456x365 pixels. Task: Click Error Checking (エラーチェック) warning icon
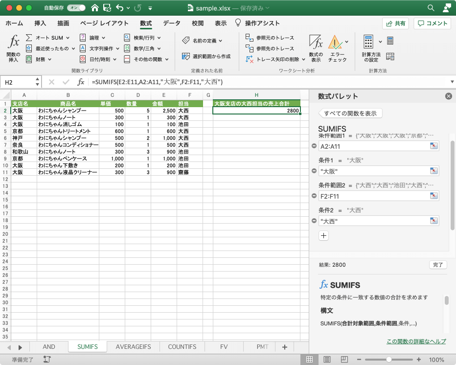[x=335, y=42]
